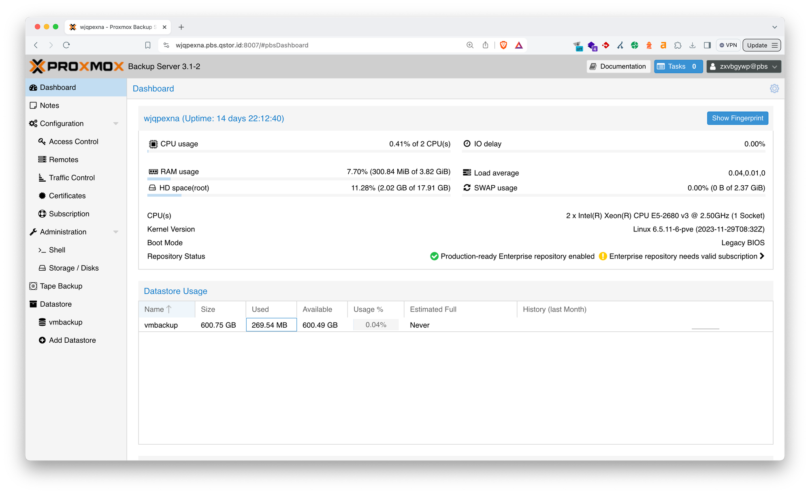The image size is (810, 494).
Task: Sort datastores by Name column
Action: (166, 309)
